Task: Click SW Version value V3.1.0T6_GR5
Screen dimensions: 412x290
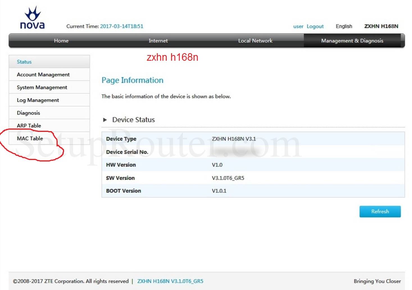Action: coord(228,178)
